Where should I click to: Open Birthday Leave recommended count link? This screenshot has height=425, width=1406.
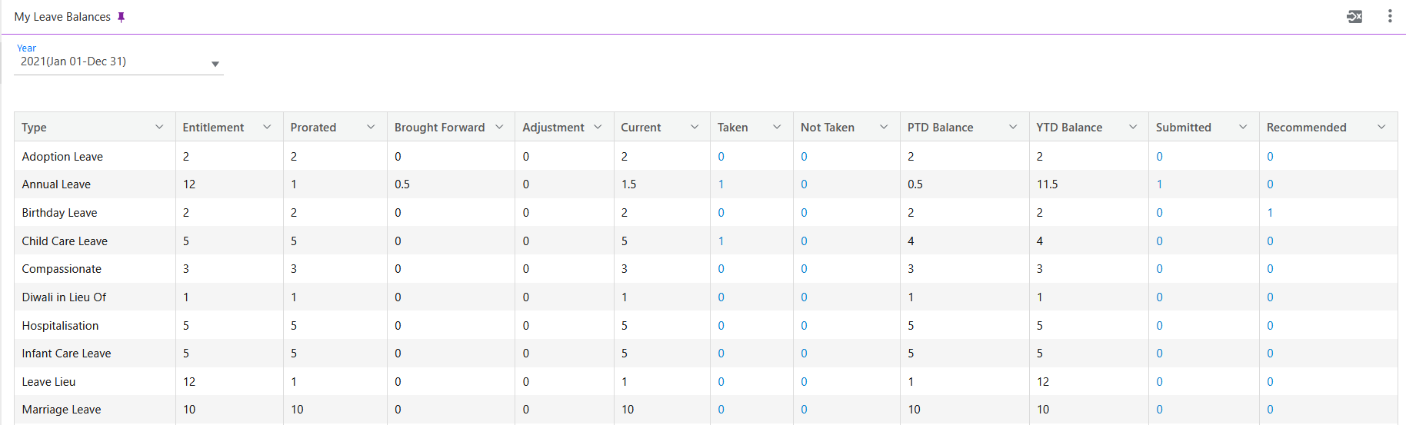(1270, 213)
